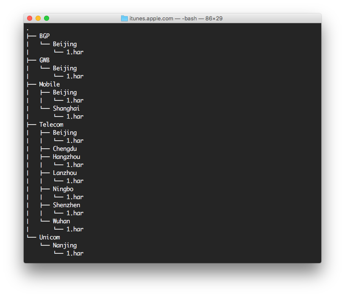Select the Shanghai folder under Mobile

coord(66,108)
